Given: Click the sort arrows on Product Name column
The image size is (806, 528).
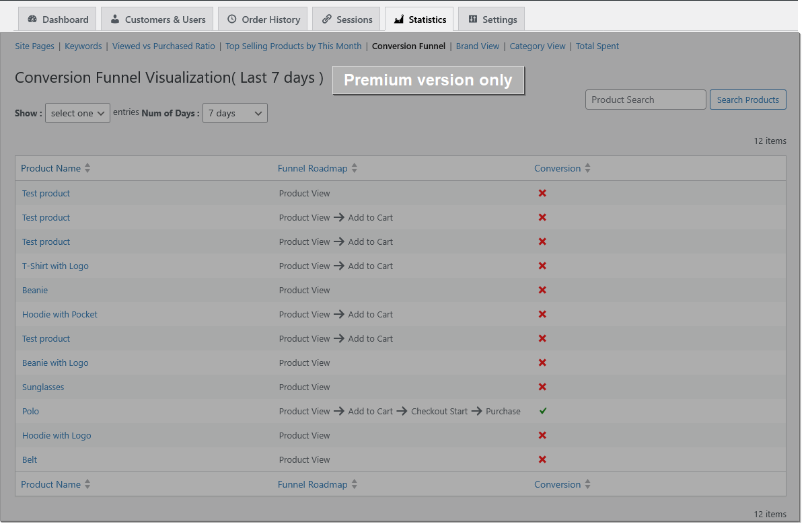Looking at the screenshot, I should [87, 168].
